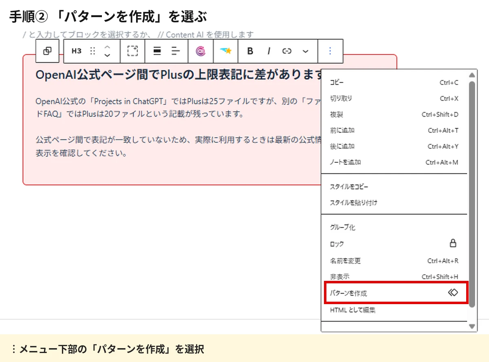Select パターンを作成 menu item
Screen dimensions: 489x362
tap(396, 293)
